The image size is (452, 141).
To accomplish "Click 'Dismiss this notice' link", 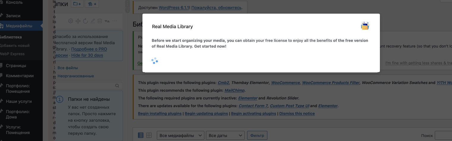I will click(x=297, y=113).
